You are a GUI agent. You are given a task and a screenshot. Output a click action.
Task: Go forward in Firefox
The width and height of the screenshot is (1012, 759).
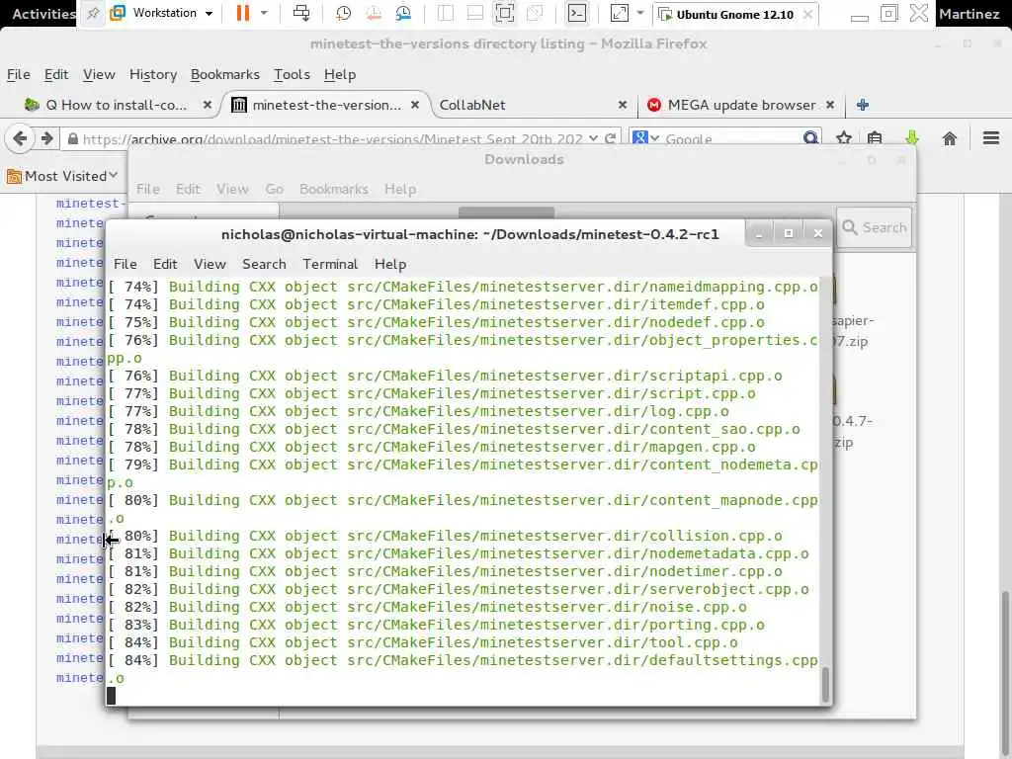(x=46, y=138)
